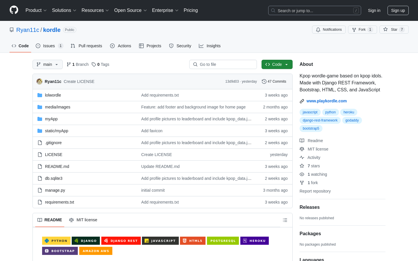Screen dimensions: 418x261
Task: Click the bootstrap5 topic tag
Action: [311, 128]
